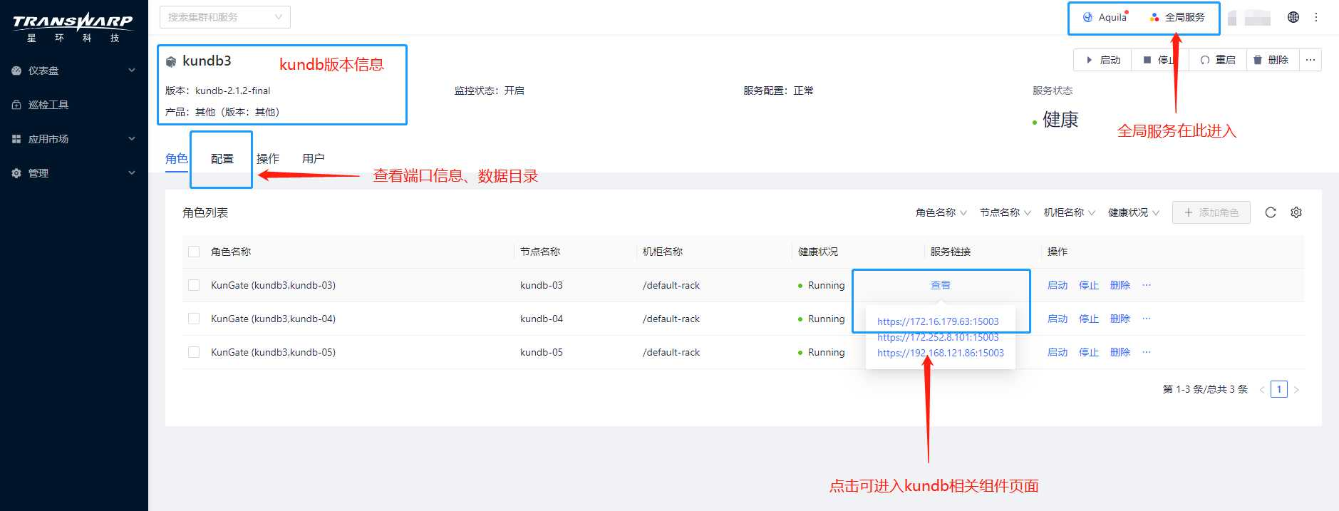Click the 启动 start service button
This screenshot has width=1339, height=511.
[x=1102, y=60]
